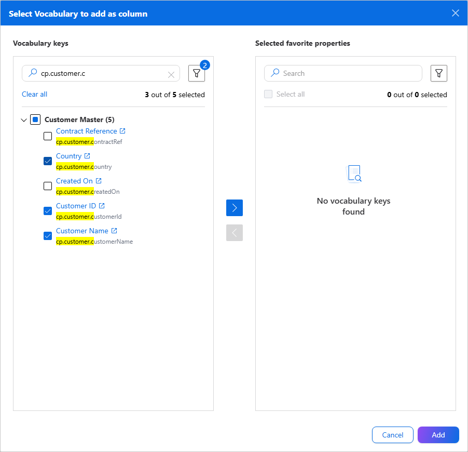The width and height of the screenshot is (468, 452).
Task: Toggle the Customer Master group checkbox
Action: (35, 119)
